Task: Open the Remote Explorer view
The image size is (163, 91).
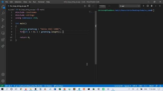Action: (3, 33)
